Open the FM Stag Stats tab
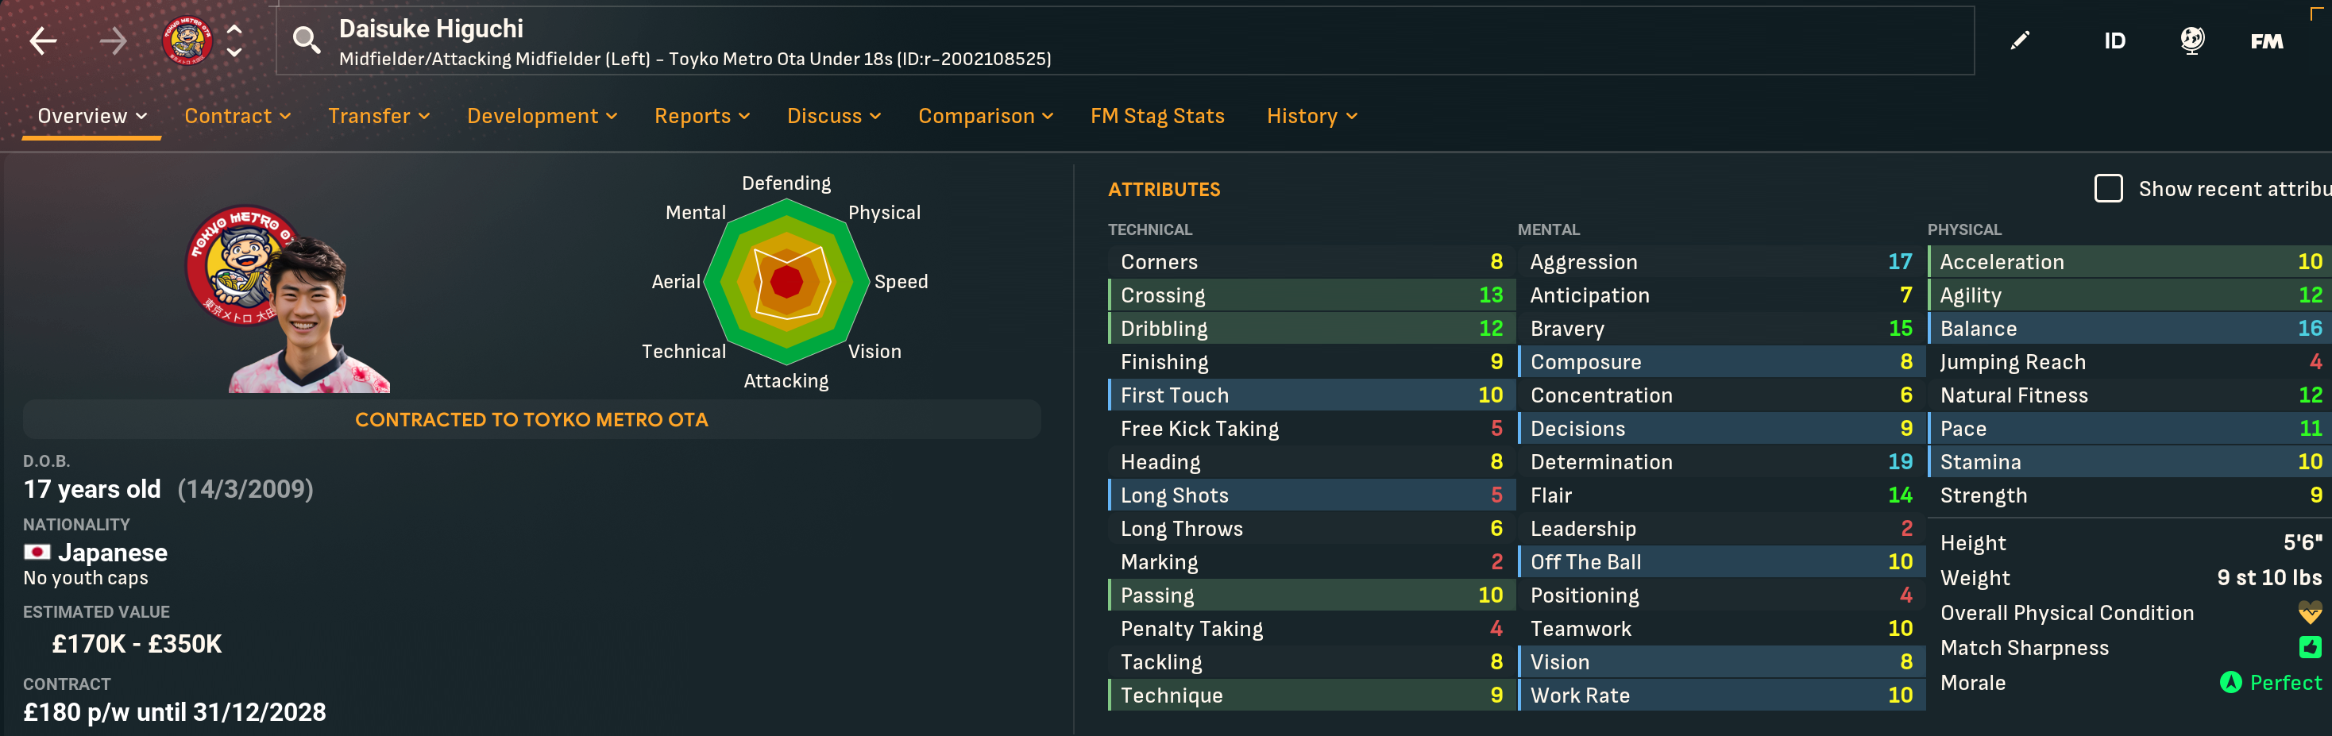This screenshot has height=736, width=2332. pos(1157,116)
